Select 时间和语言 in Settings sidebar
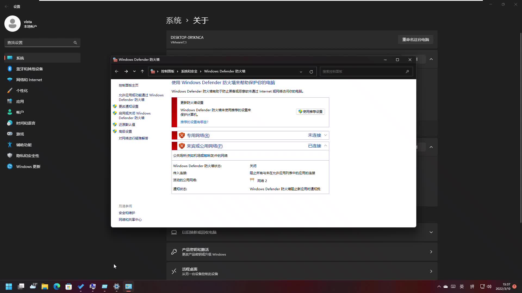522x293 pixels. click(x=42, y=123)
